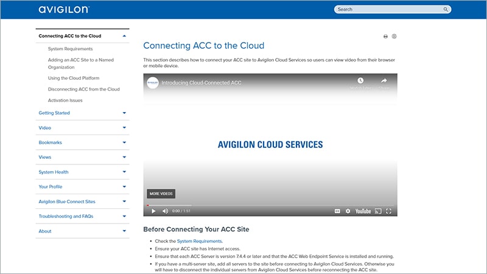Open the Bookmarks sidebar link
This screenshot has height=274, width=487.
[50, 142]
